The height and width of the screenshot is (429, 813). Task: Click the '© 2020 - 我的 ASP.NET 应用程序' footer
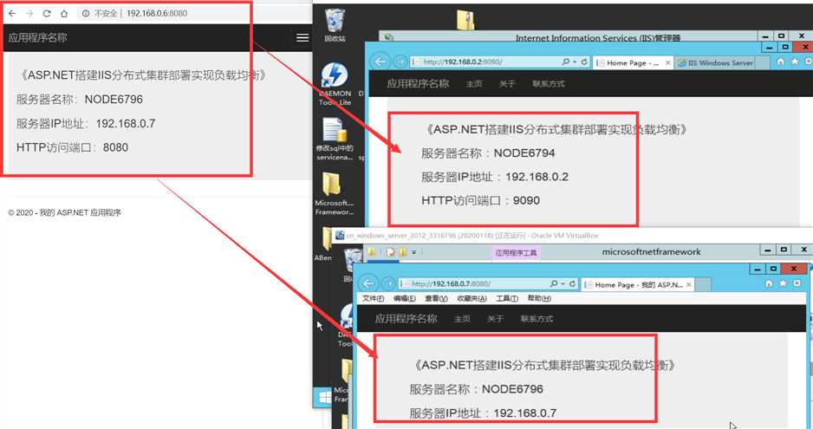click(64, 212)
